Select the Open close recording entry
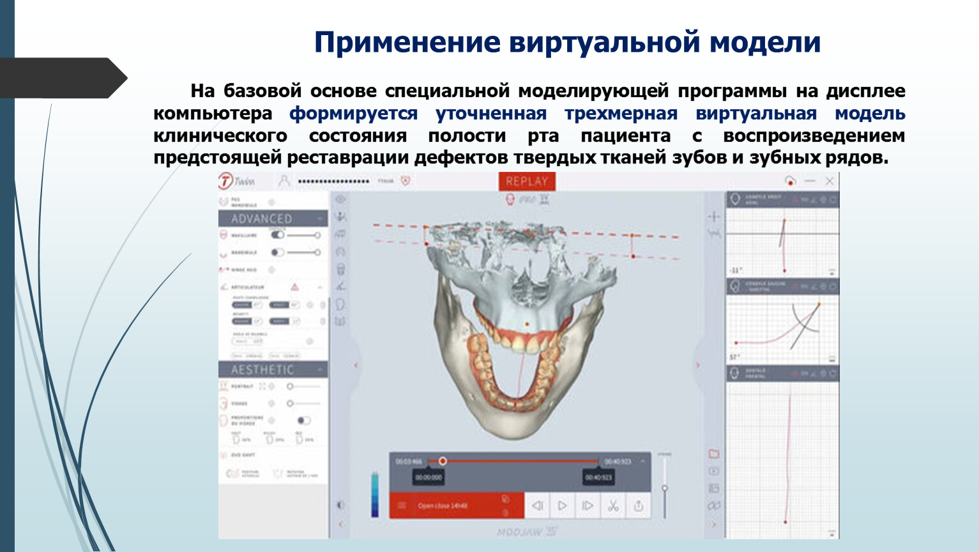The width and height of the screenshot is (979, 552). pos(443,505)
